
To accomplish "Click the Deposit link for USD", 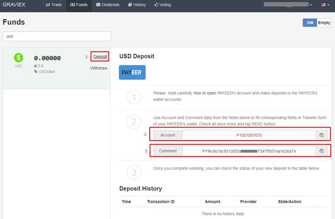I will coord(100,57).
